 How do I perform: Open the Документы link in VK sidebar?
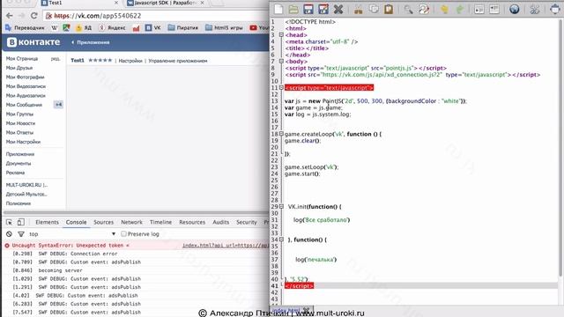(19, 164)
